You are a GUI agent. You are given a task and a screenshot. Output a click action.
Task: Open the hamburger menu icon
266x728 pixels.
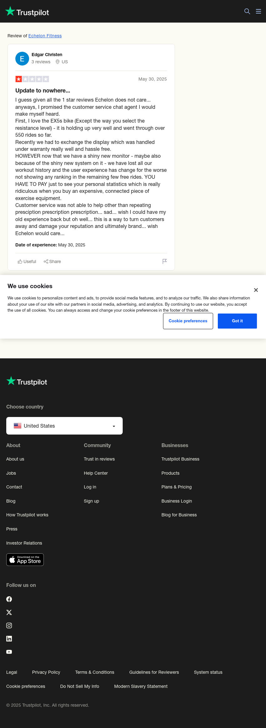[258, 11]
